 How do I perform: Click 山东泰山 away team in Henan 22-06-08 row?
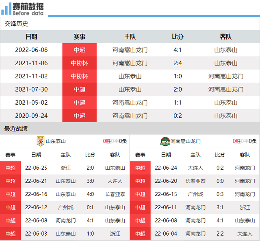pyautogui.click(x=245, y=221)
